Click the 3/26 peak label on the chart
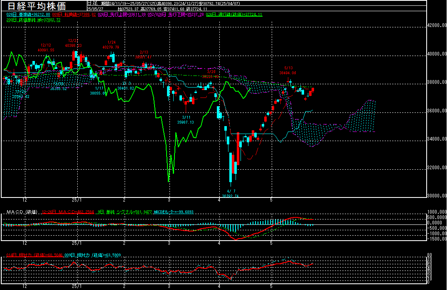The width and height of the screenshot is (447, 290). click(211, 74)
